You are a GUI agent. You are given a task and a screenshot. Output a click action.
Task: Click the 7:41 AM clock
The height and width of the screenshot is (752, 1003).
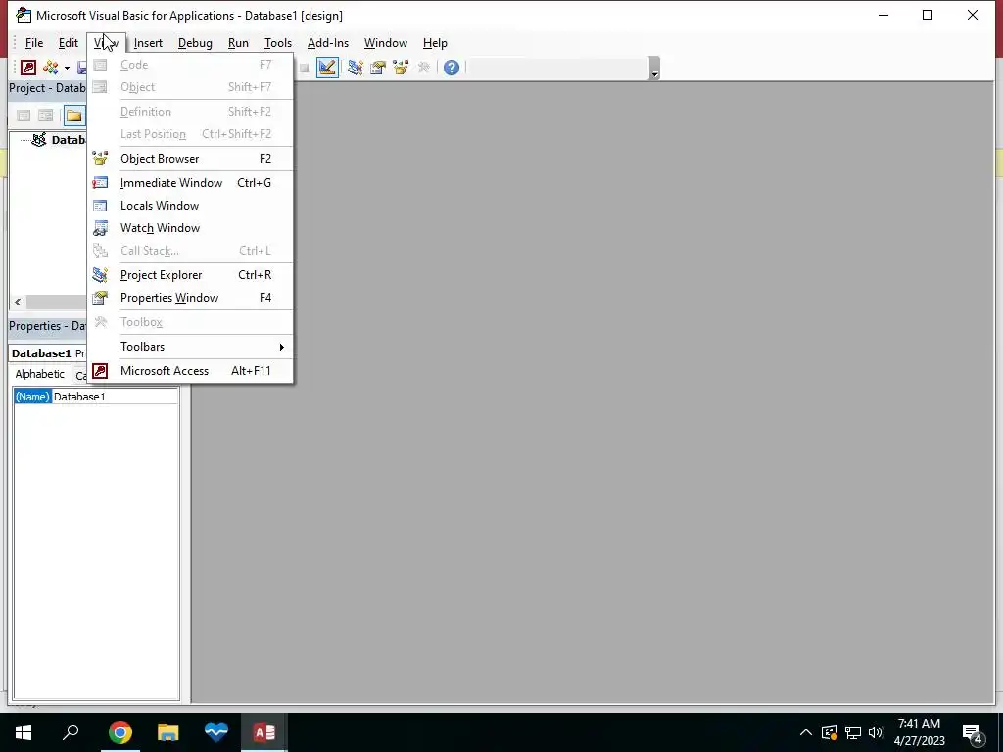[x=919, y=724]
